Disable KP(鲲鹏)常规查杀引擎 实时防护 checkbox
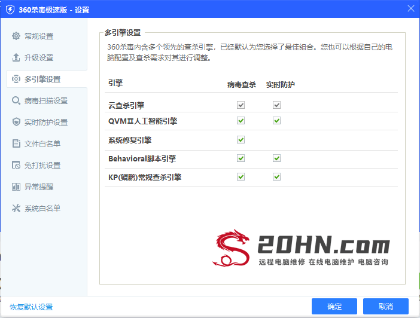Viewport: 420px width, 318px height. coord(276,177)
